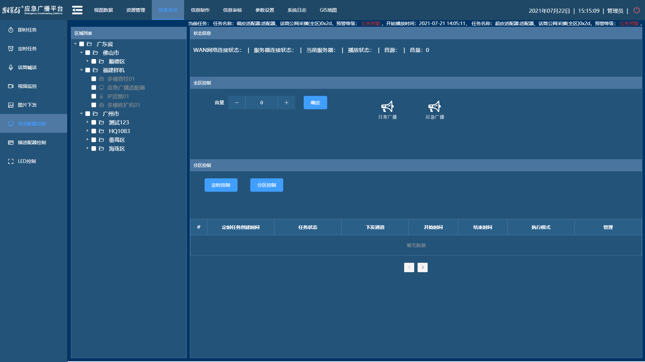The width and height of the screenshot is (645, 362).
Task: Open LED控制 in the sidebar
Action: pos(27,161)
